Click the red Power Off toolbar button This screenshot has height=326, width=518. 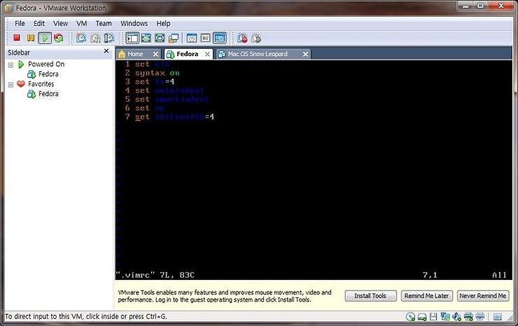point(17,38)
